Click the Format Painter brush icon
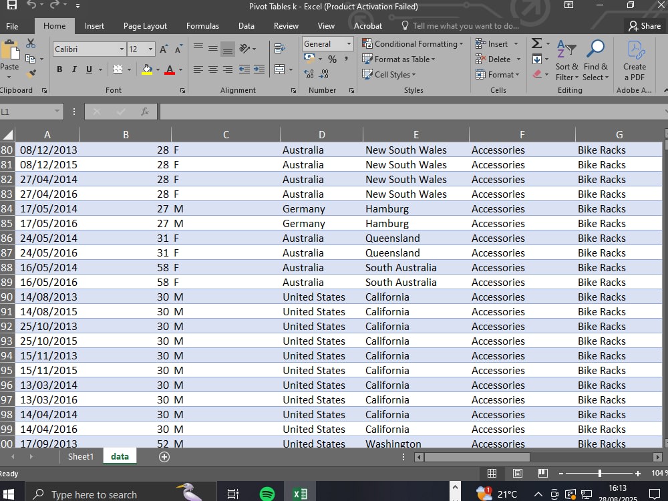668x501 pixels. [31, 73]
